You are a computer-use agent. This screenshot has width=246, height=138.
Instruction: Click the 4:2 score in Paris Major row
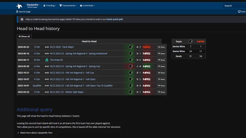(139, 47)
